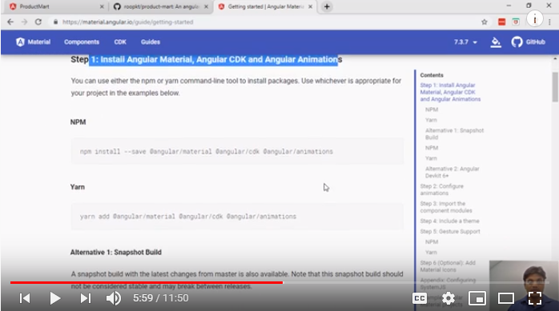
Task: Jump to Step 5: Gesture Support
Action: click(x=450, y=232)
